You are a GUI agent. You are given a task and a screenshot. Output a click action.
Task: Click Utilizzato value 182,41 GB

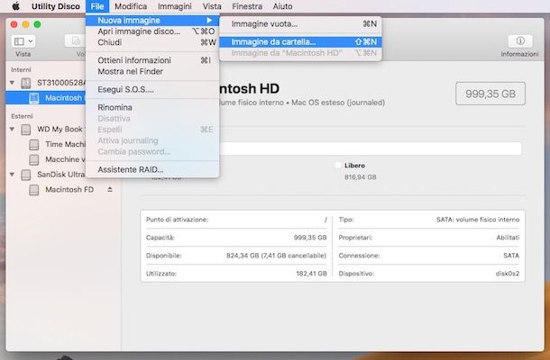tap(311, 274)
